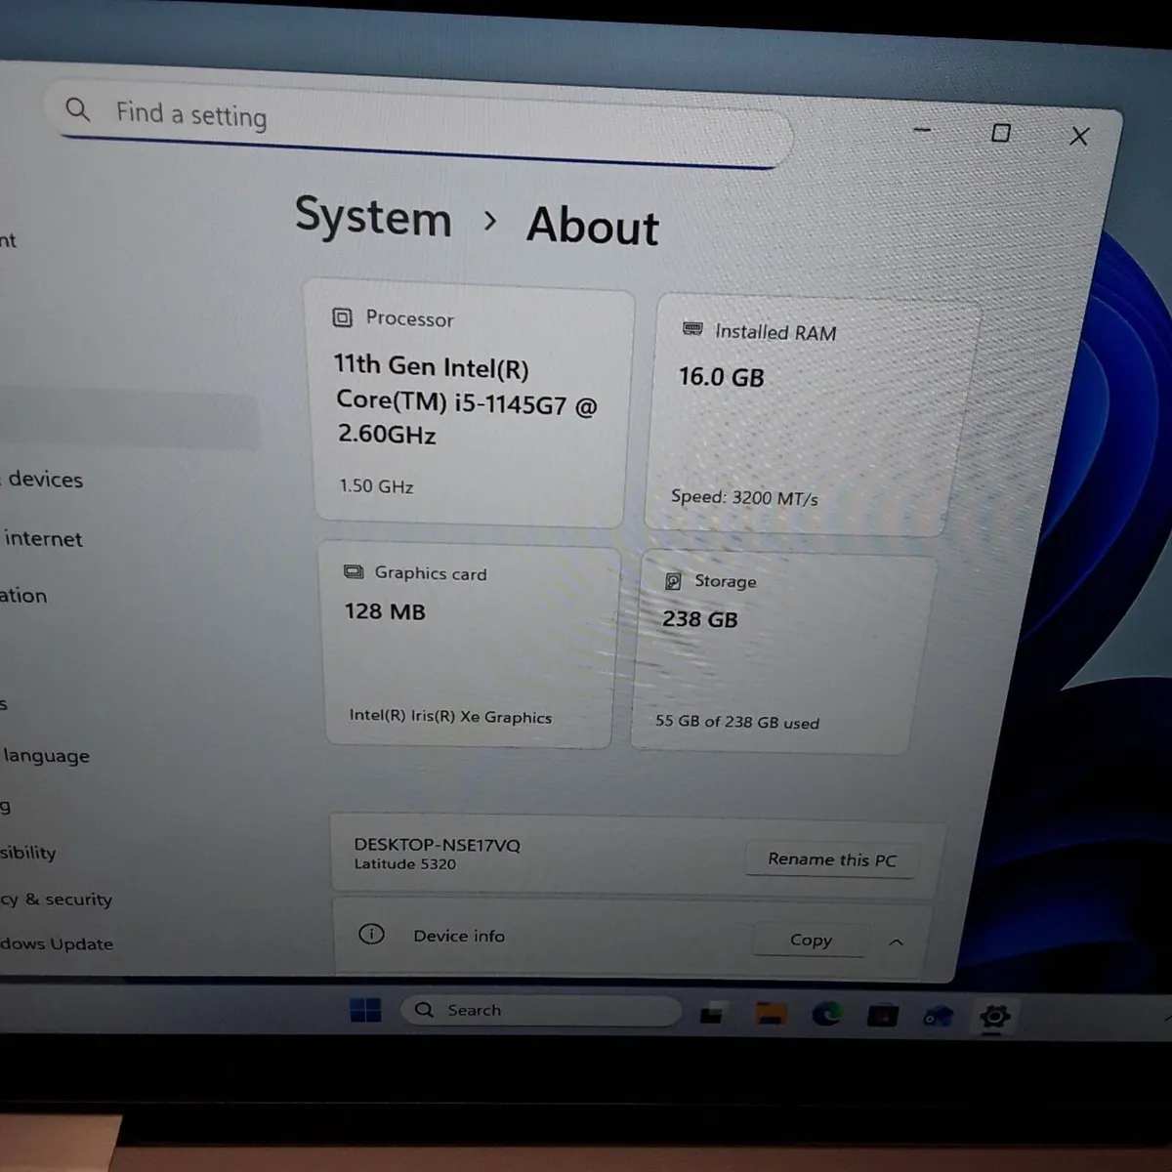Close the Settings window
This screenshot has height=1172, width=1172.
tap(1079, 136)
